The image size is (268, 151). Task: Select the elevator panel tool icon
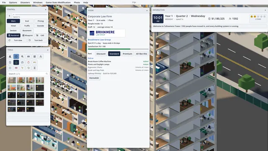(x=10, y=62)
